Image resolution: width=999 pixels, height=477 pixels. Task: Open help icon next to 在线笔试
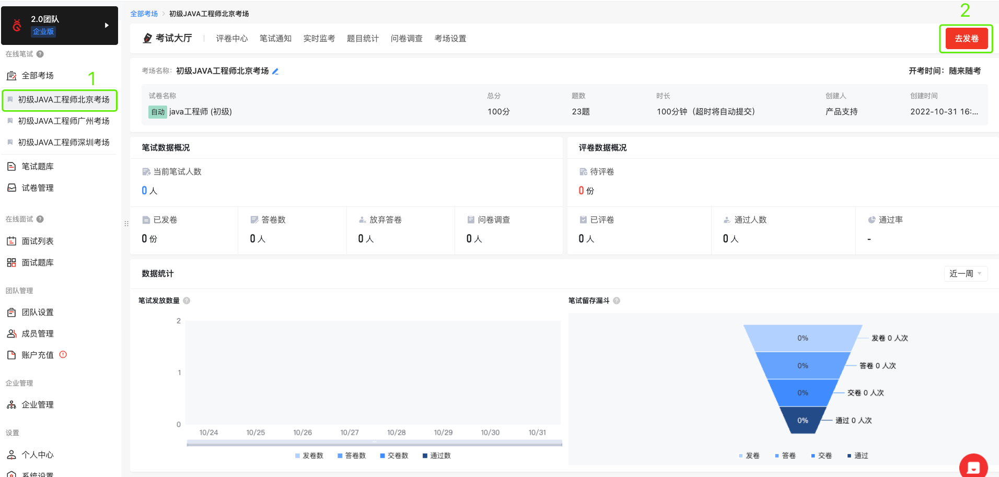point(40,54)
